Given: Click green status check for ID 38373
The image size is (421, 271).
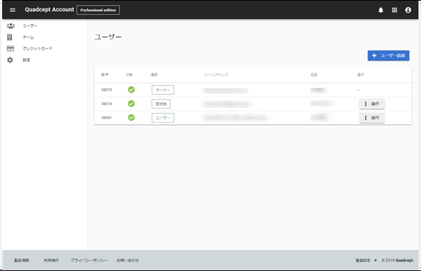Looking at the screenshot, I should [x=131, y=90].
